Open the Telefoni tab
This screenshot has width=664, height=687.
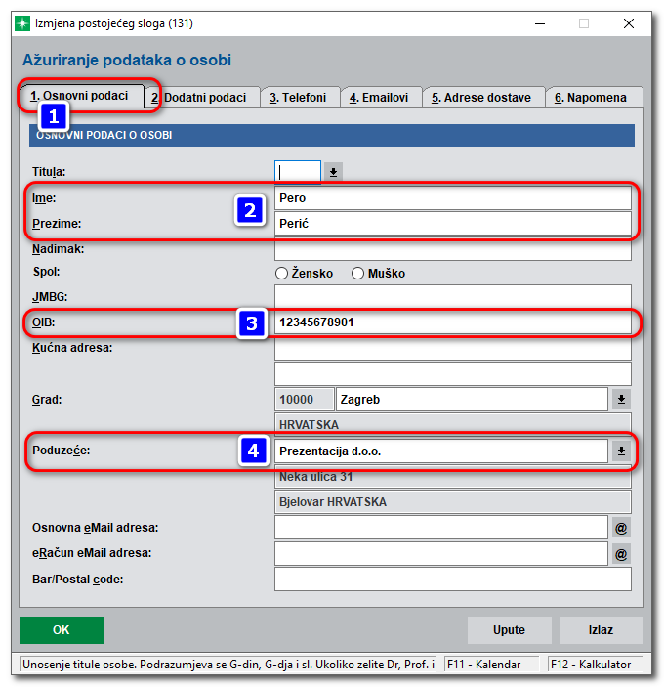303,98
